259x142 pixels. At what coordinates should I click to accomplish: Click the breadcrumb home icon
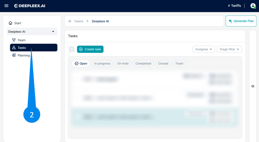[70, 21]
